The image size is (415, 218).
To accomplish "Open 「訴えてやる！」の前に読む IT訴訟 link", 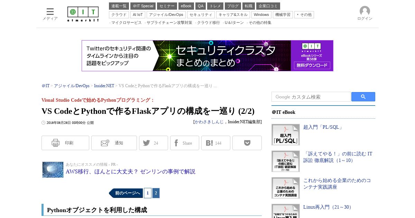I will point(338,157).
